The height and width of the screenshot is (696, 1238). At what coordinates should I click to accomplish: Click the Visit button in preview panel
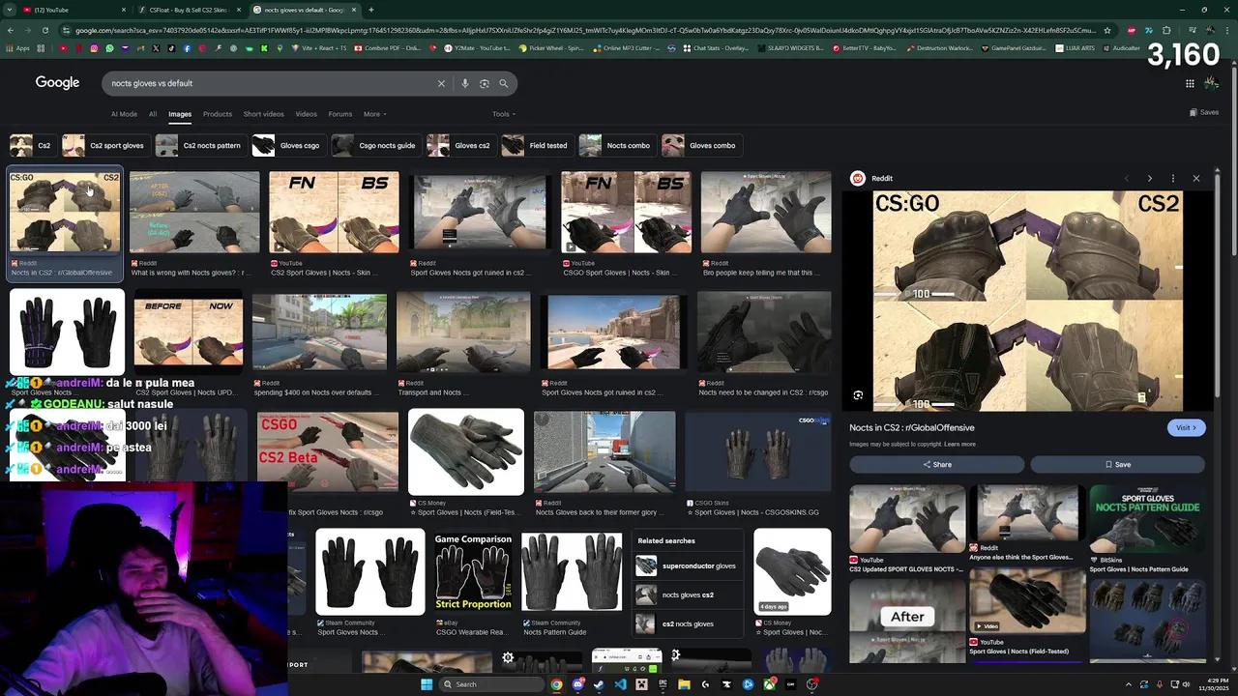click(x=1186, y=427)
